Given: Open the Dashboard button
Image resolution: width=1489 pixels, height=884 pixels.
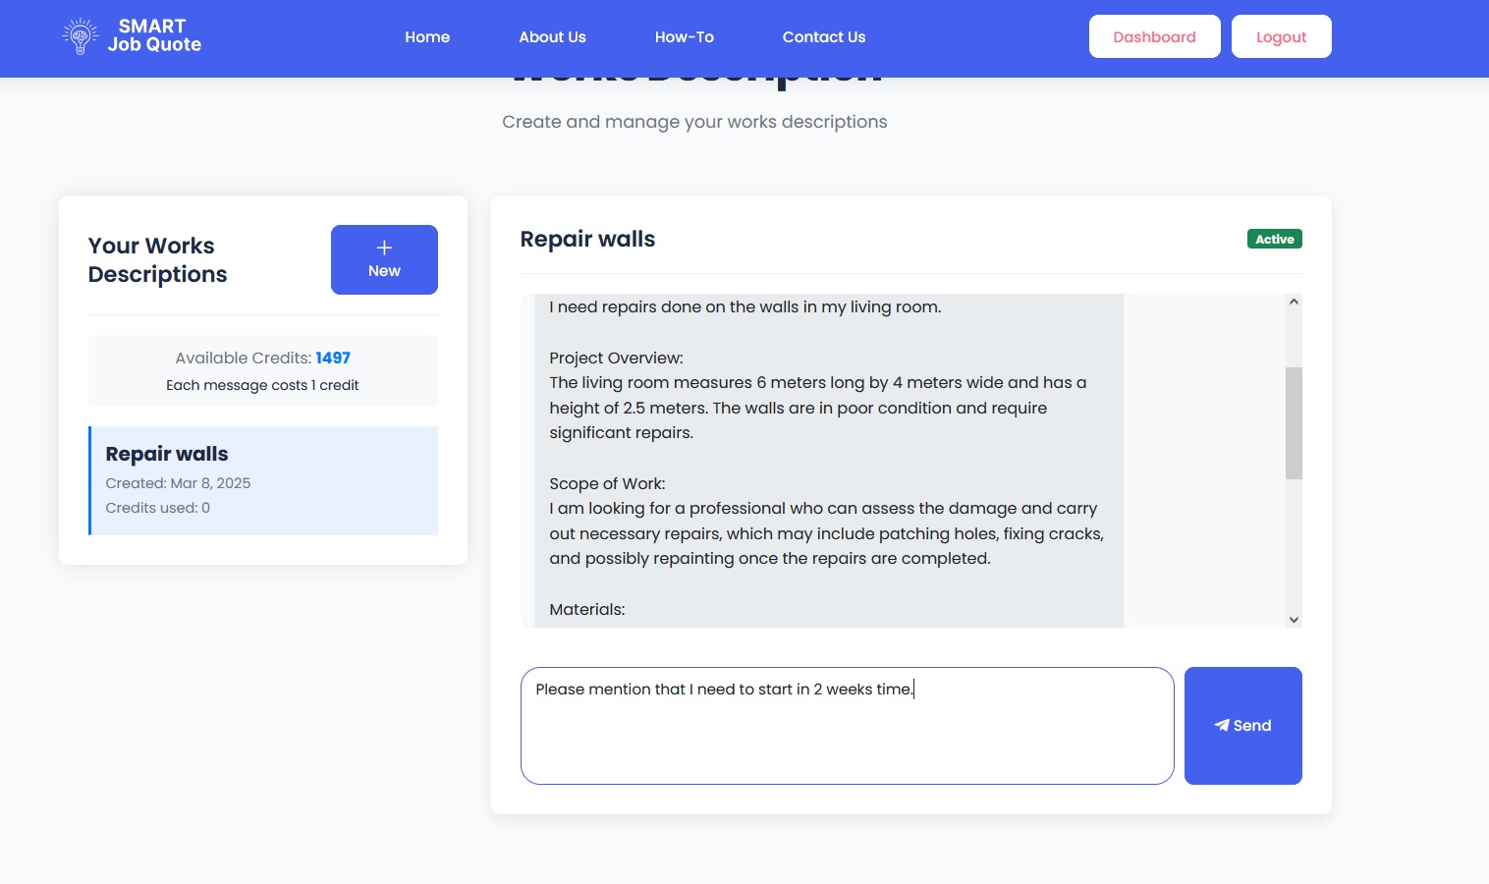Looking at the screenshot, I should tap(1154, 36).
